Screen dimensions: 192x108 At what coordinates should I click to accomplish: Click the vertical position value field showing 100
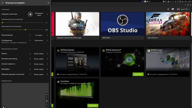pos(46,30)
